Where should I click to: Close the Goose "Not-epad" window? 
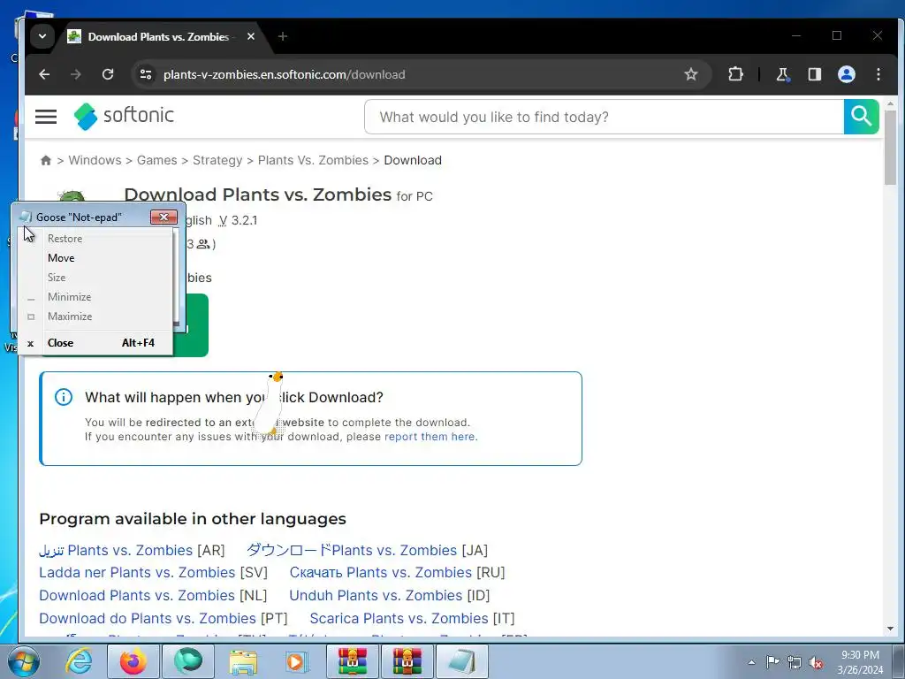coord(164,217)
